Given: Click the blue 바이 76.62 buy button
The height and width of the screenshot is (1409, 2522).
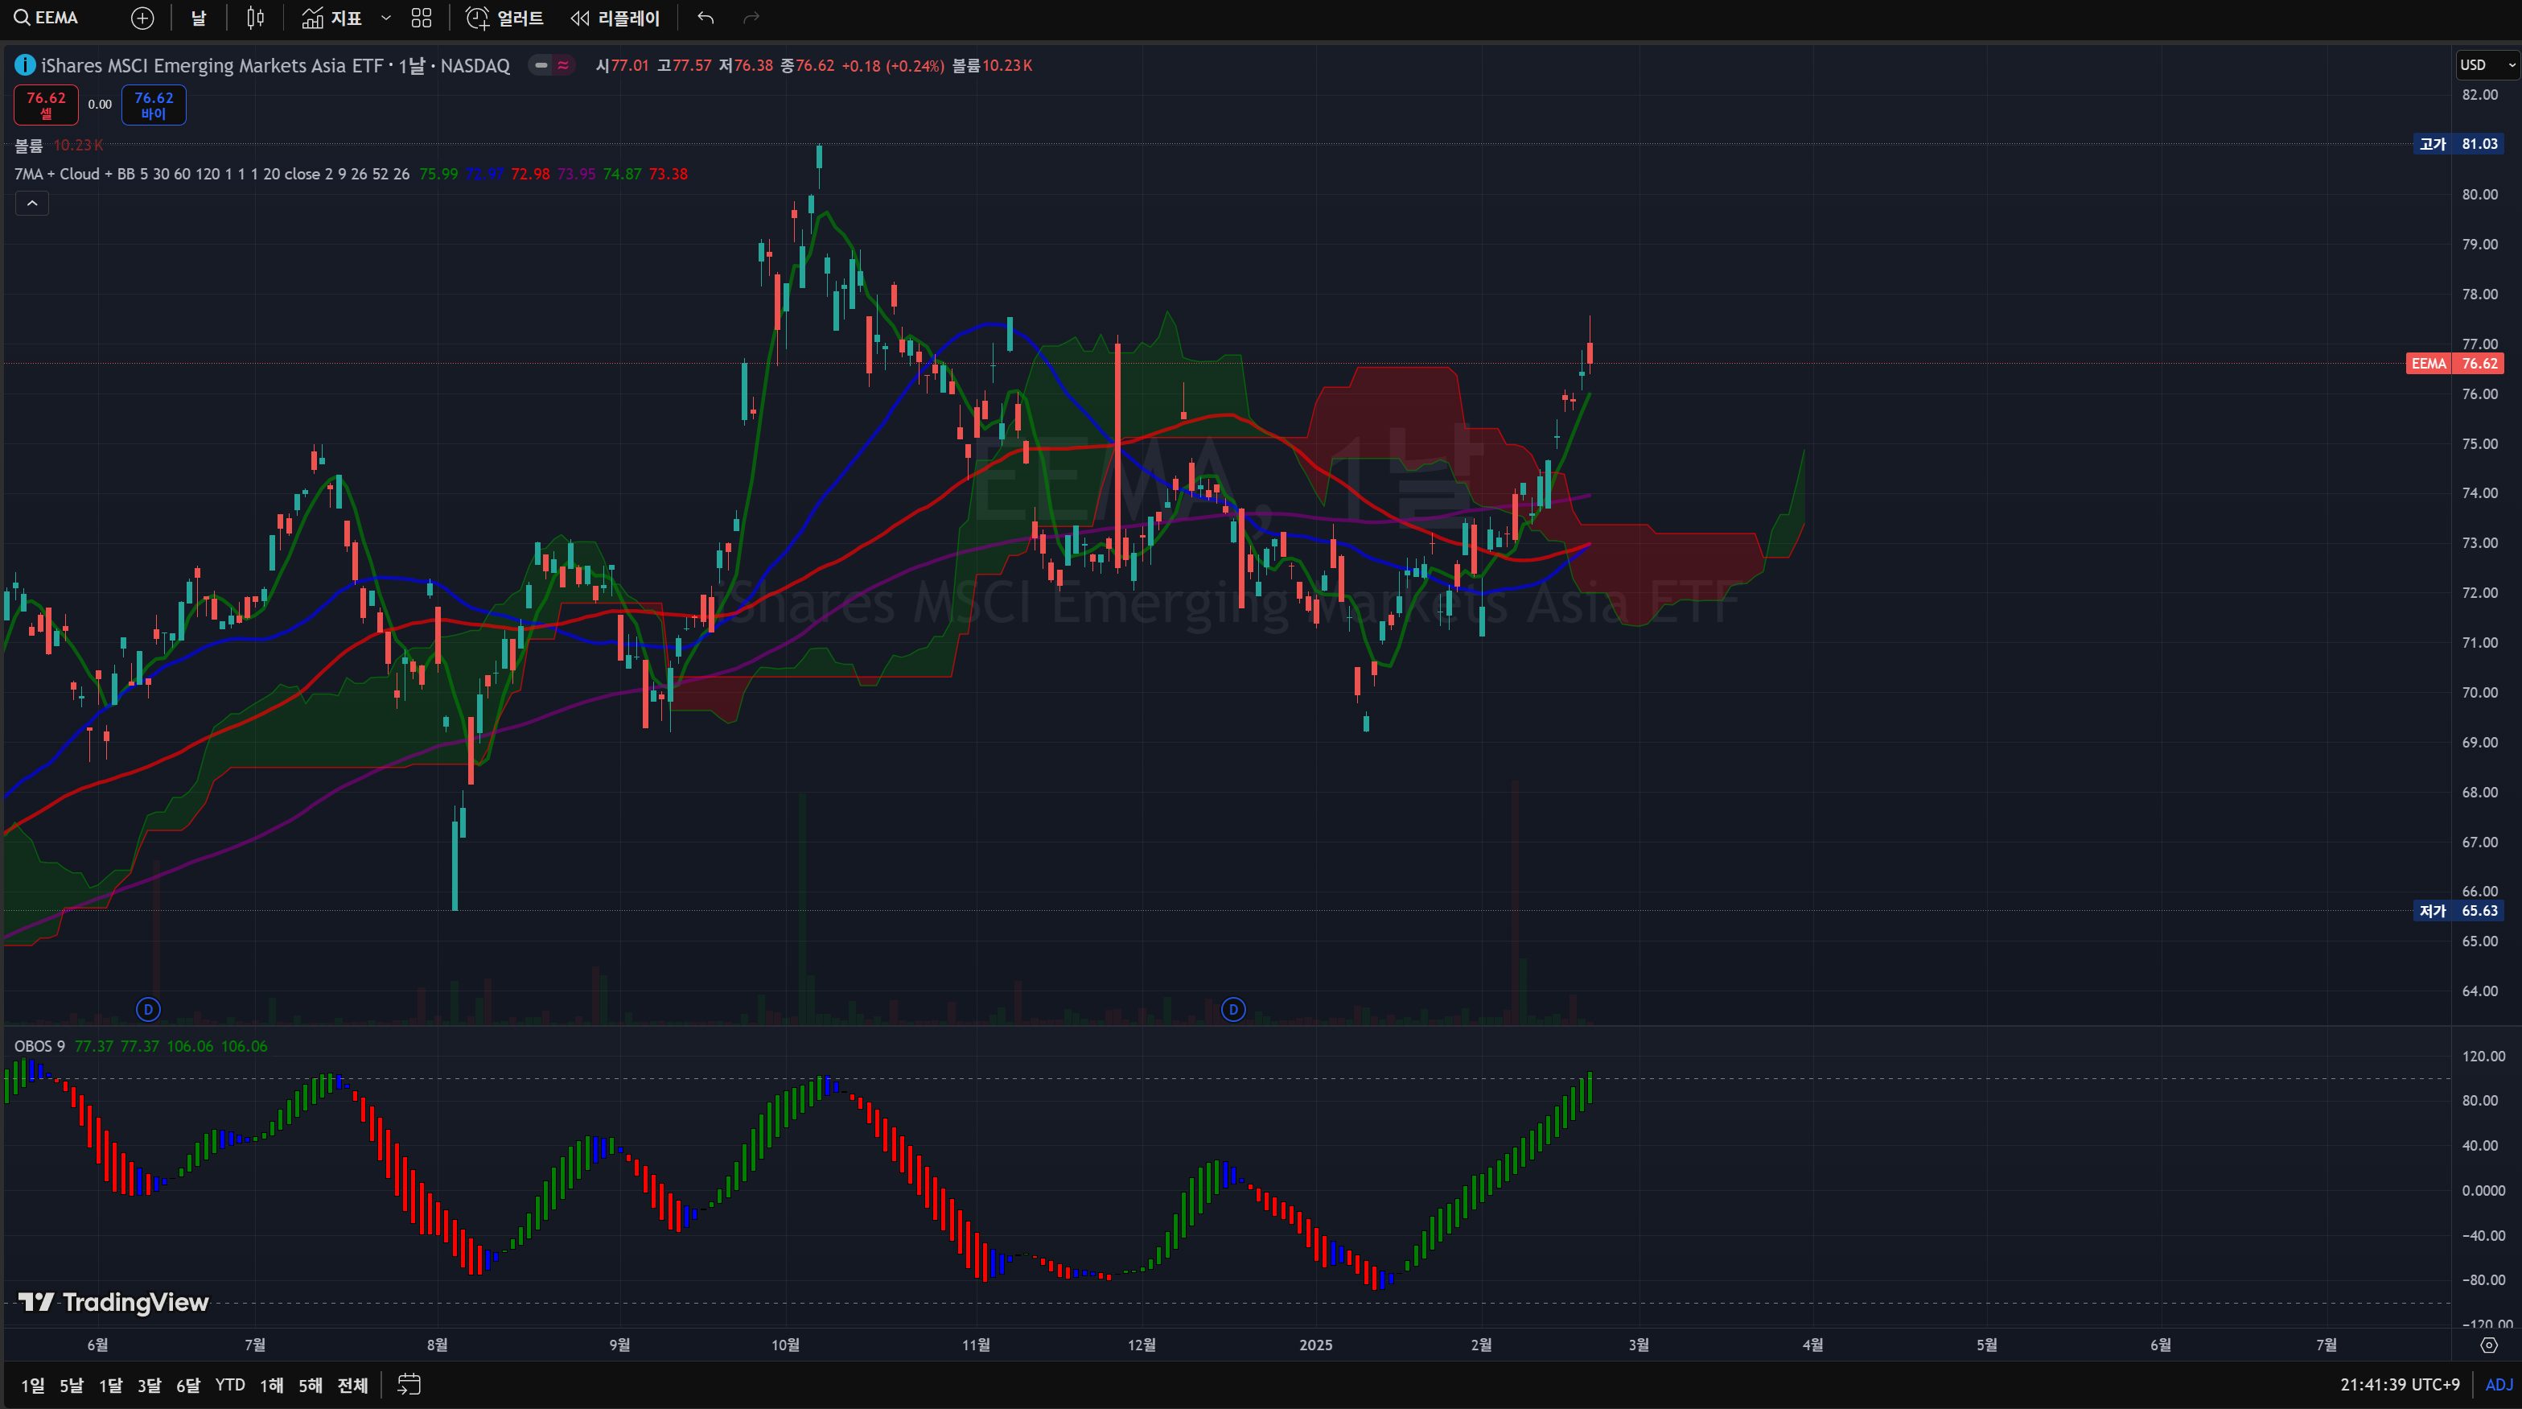Looking at the screenshot, I should click(154, 105).
